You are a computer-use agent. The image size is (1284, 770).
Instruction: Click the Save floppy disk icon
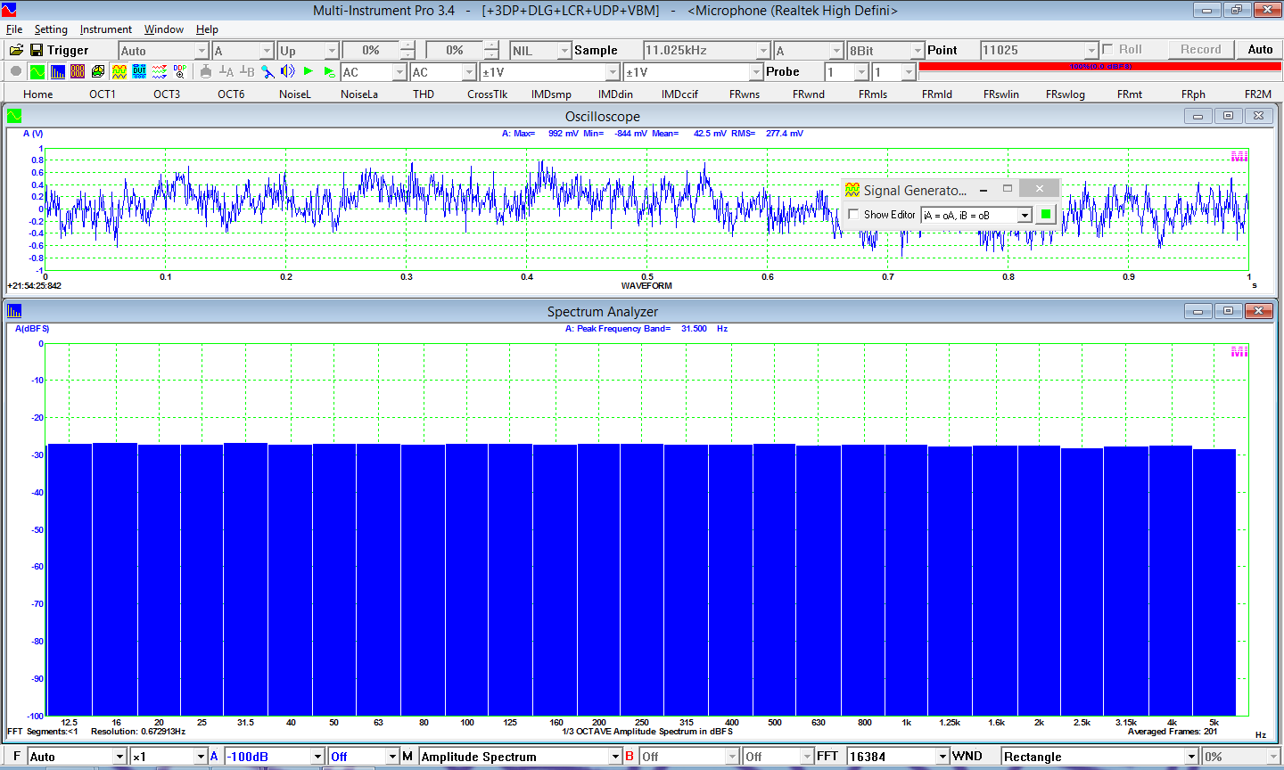pos(37,51)
